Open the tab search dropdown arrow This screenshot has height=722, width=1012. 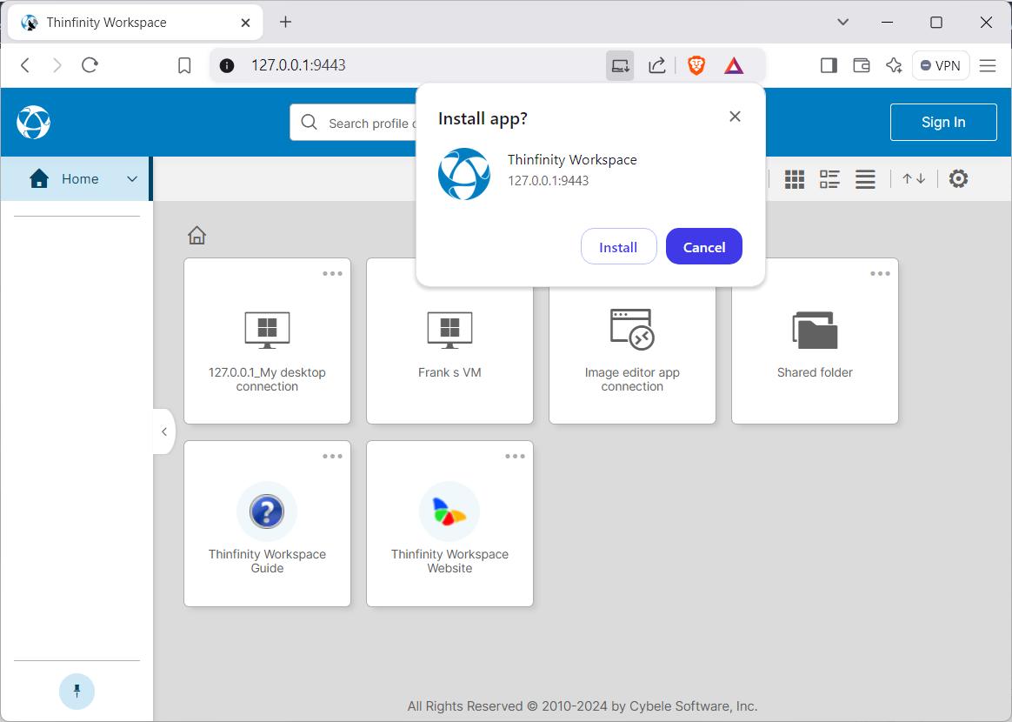pyautogui.click(x=843, y=22)
